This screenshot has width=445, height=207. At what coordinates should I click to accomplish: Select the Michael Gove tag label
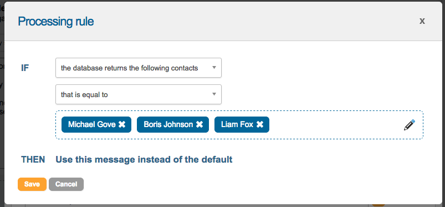coord(91,124)
